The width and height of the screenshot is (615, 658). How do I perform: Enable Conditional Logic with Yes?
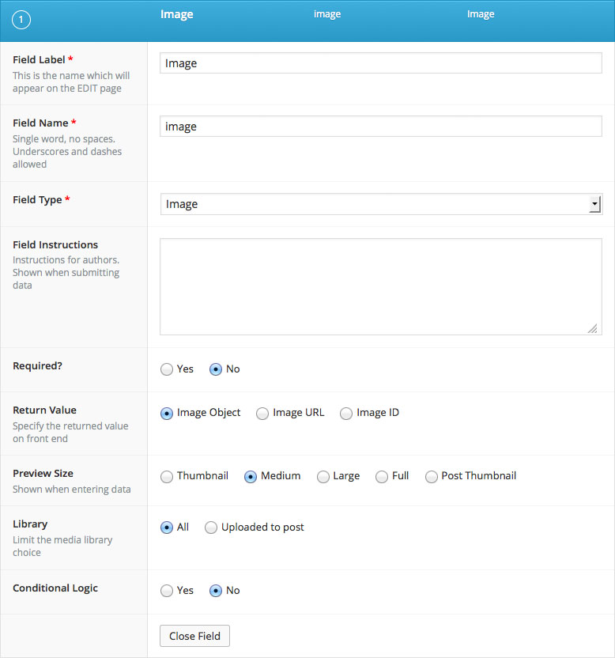click(167, 591)
